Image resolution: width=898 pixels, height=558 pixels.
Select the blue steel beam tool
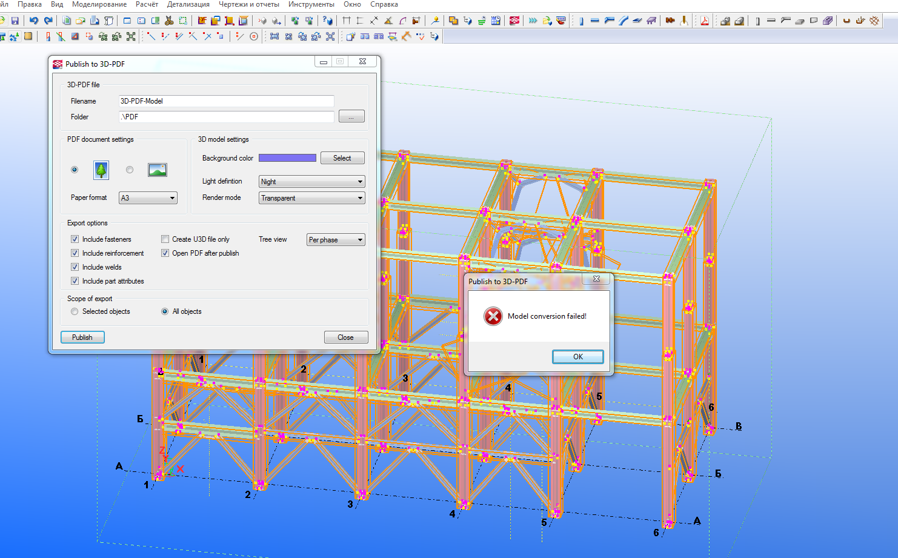(x=595, y=21)
